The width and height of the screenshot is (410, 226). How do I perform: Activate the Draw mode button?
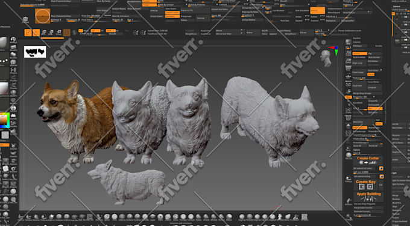[x=36, y=32]
